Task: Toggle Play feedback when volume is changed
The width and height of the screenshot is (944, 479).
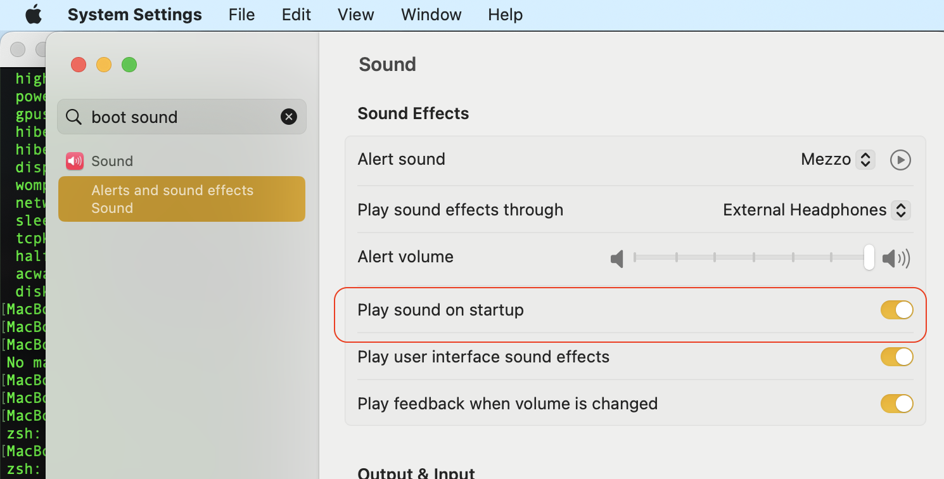Action: [897, 404]
